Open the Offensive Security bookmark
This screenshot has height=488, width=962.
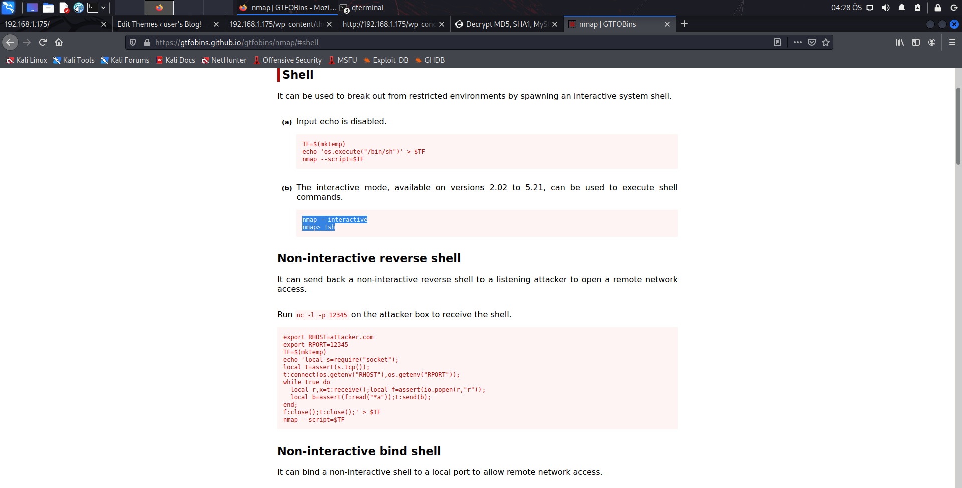[288, 60]
